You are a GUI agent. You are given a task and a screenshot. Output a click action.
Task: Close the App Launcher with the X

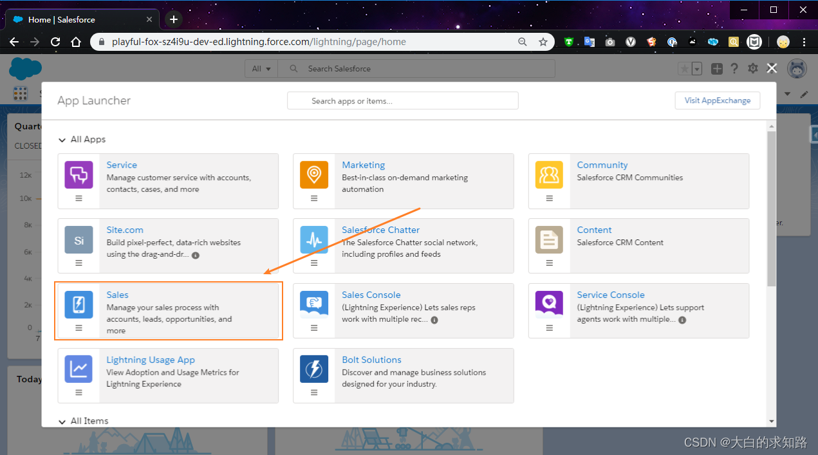[x=772, y=68]
